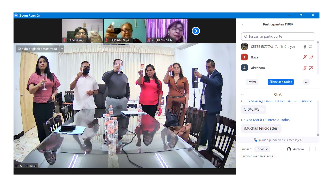Select Guillermina's video thumbnail

pos(167,31)
